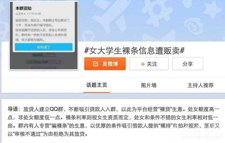Select the 主持人推荐 tab
Screen dimensions: 225x143
click(x=201, y=85)
